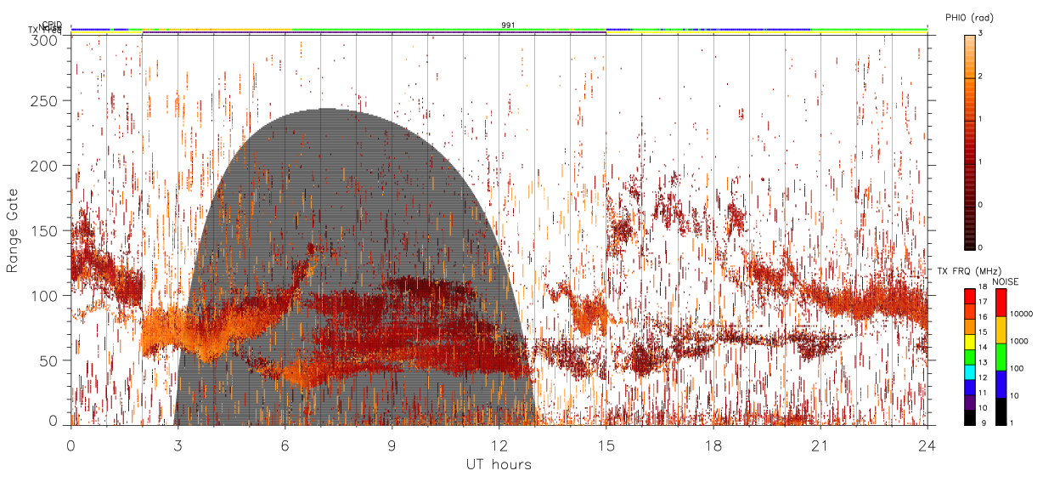Click the 'UT hours' x-axis label

point(499,464)
